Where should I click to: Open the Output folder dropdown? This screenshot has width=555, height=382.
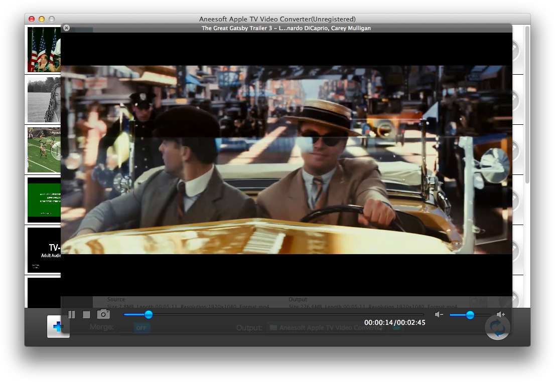point(325,328)
